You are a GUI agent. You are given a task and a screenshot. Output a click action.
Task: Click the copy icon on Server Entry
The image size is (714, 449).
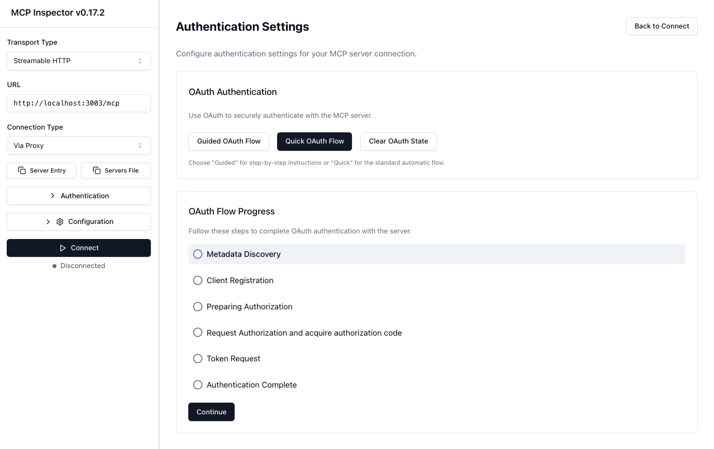pyautogui.click(x=22, y=170)
